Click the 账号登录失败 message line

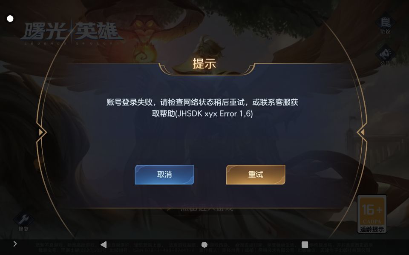click(x=202, y=102)
